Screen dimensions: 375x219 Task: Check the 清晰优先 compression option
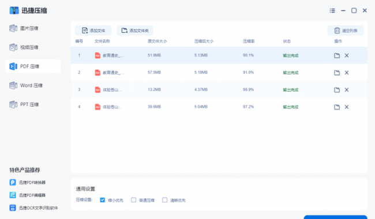(164, 200)
